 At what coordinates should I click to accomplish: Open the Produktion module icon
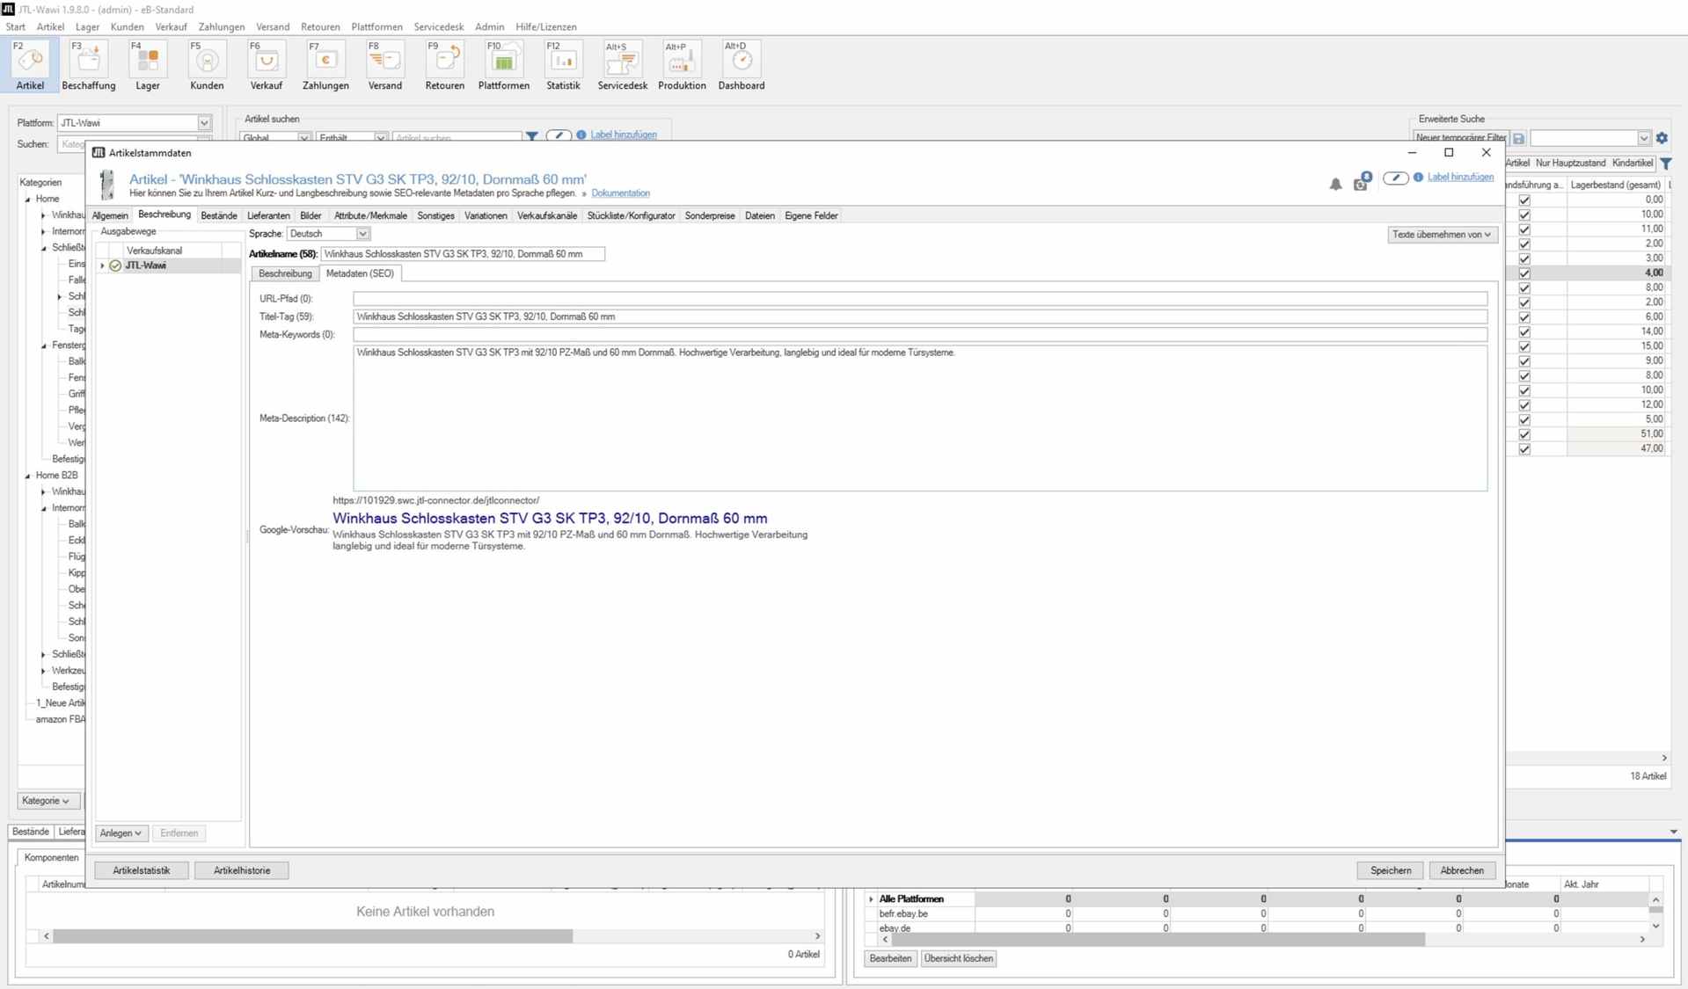682,65
